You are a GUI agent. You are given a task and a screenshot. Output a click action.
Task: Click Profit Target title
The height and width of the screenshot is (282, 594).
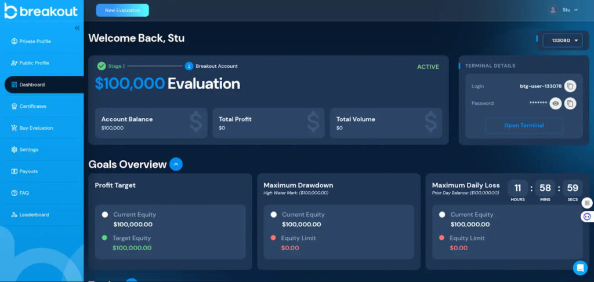click(115, 185)
